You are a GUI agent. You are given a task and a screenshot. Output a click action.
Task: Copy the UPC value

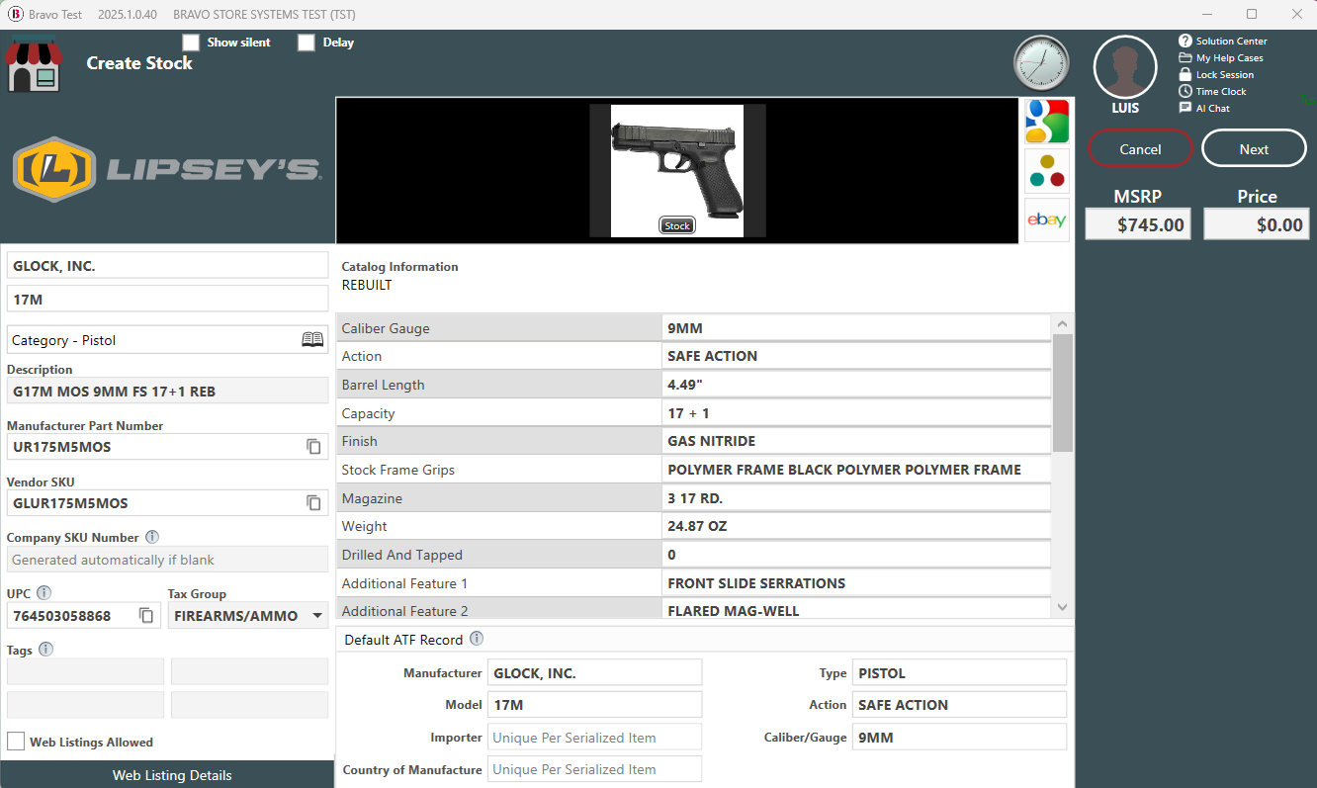pos(146,616)
